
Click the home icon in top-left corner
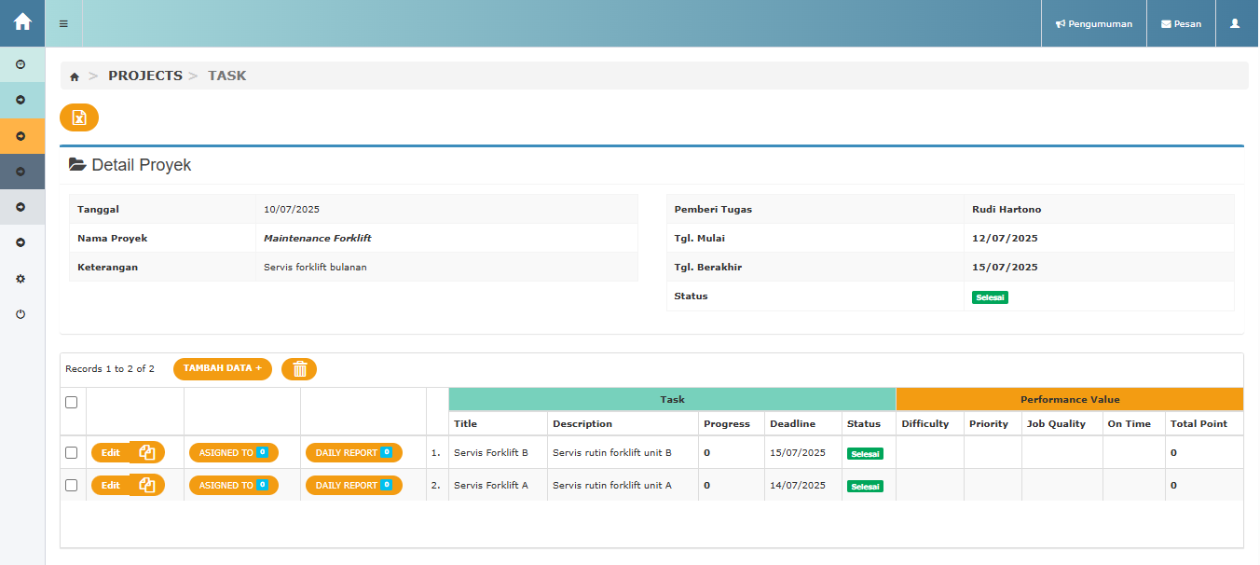(x=22, y=22)
